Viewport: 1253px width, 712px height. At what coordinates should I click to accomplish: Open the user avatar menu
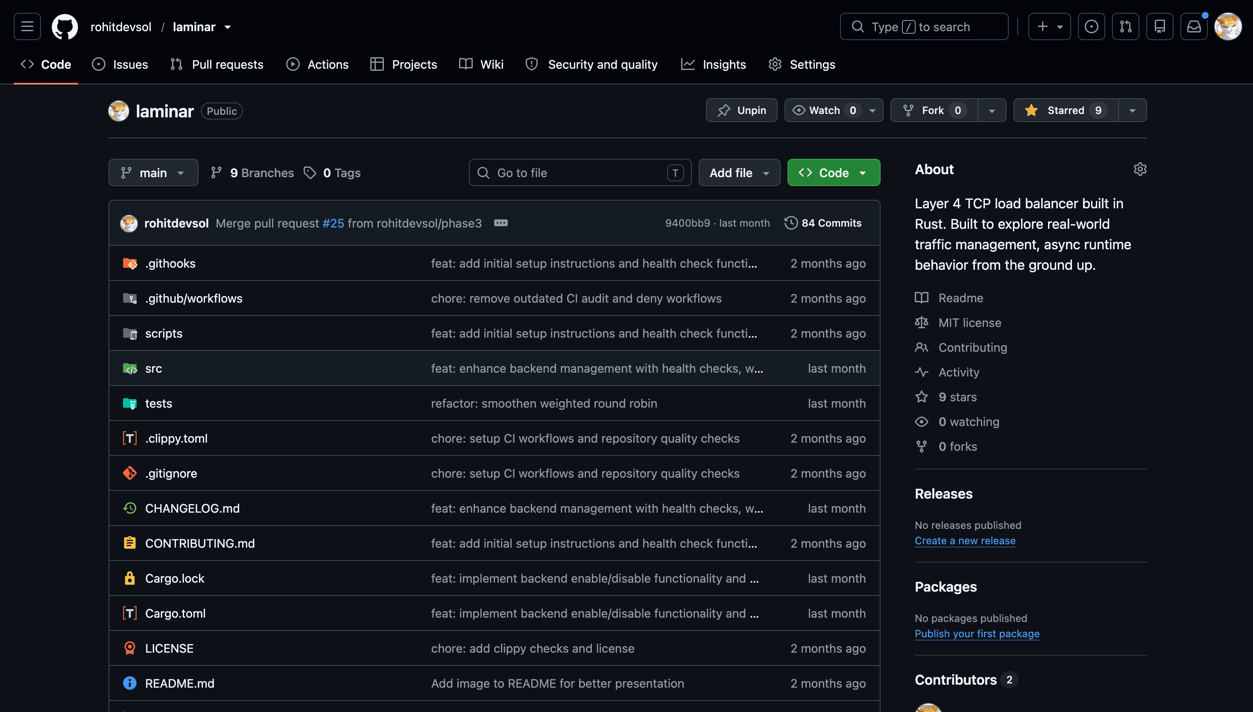click(1227, 26)
